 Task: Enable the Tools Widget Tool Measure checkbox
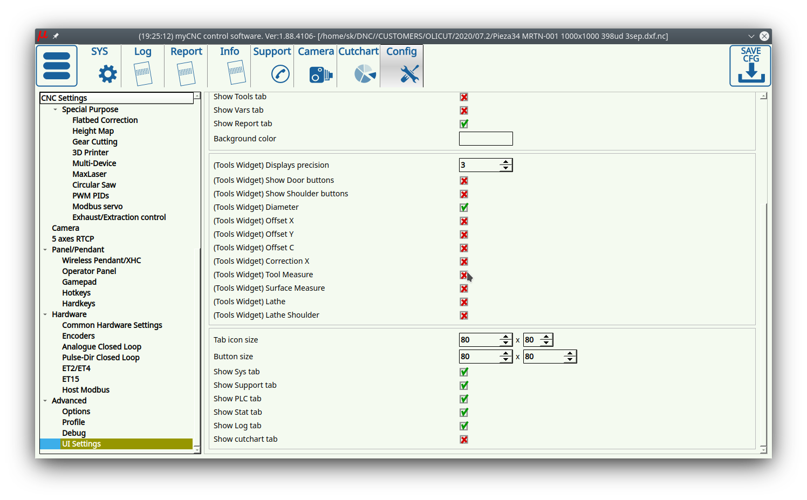tap(464, 275)
